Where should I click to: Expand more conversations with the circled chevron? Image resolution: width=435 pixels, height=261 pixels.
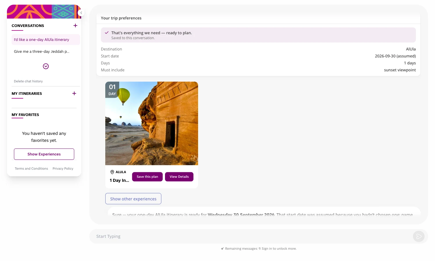click(x=46, y=66)
